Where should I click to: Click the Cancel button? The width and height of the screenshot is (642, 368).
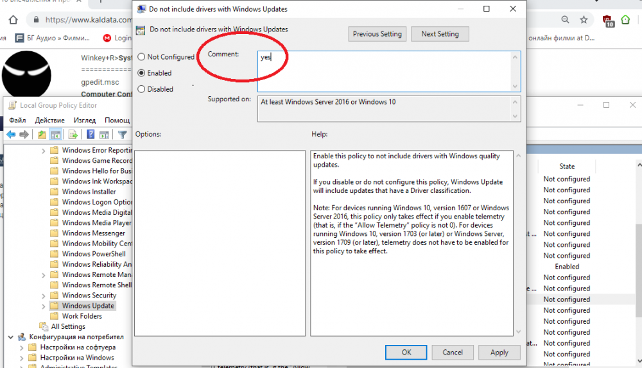[453, 353]
